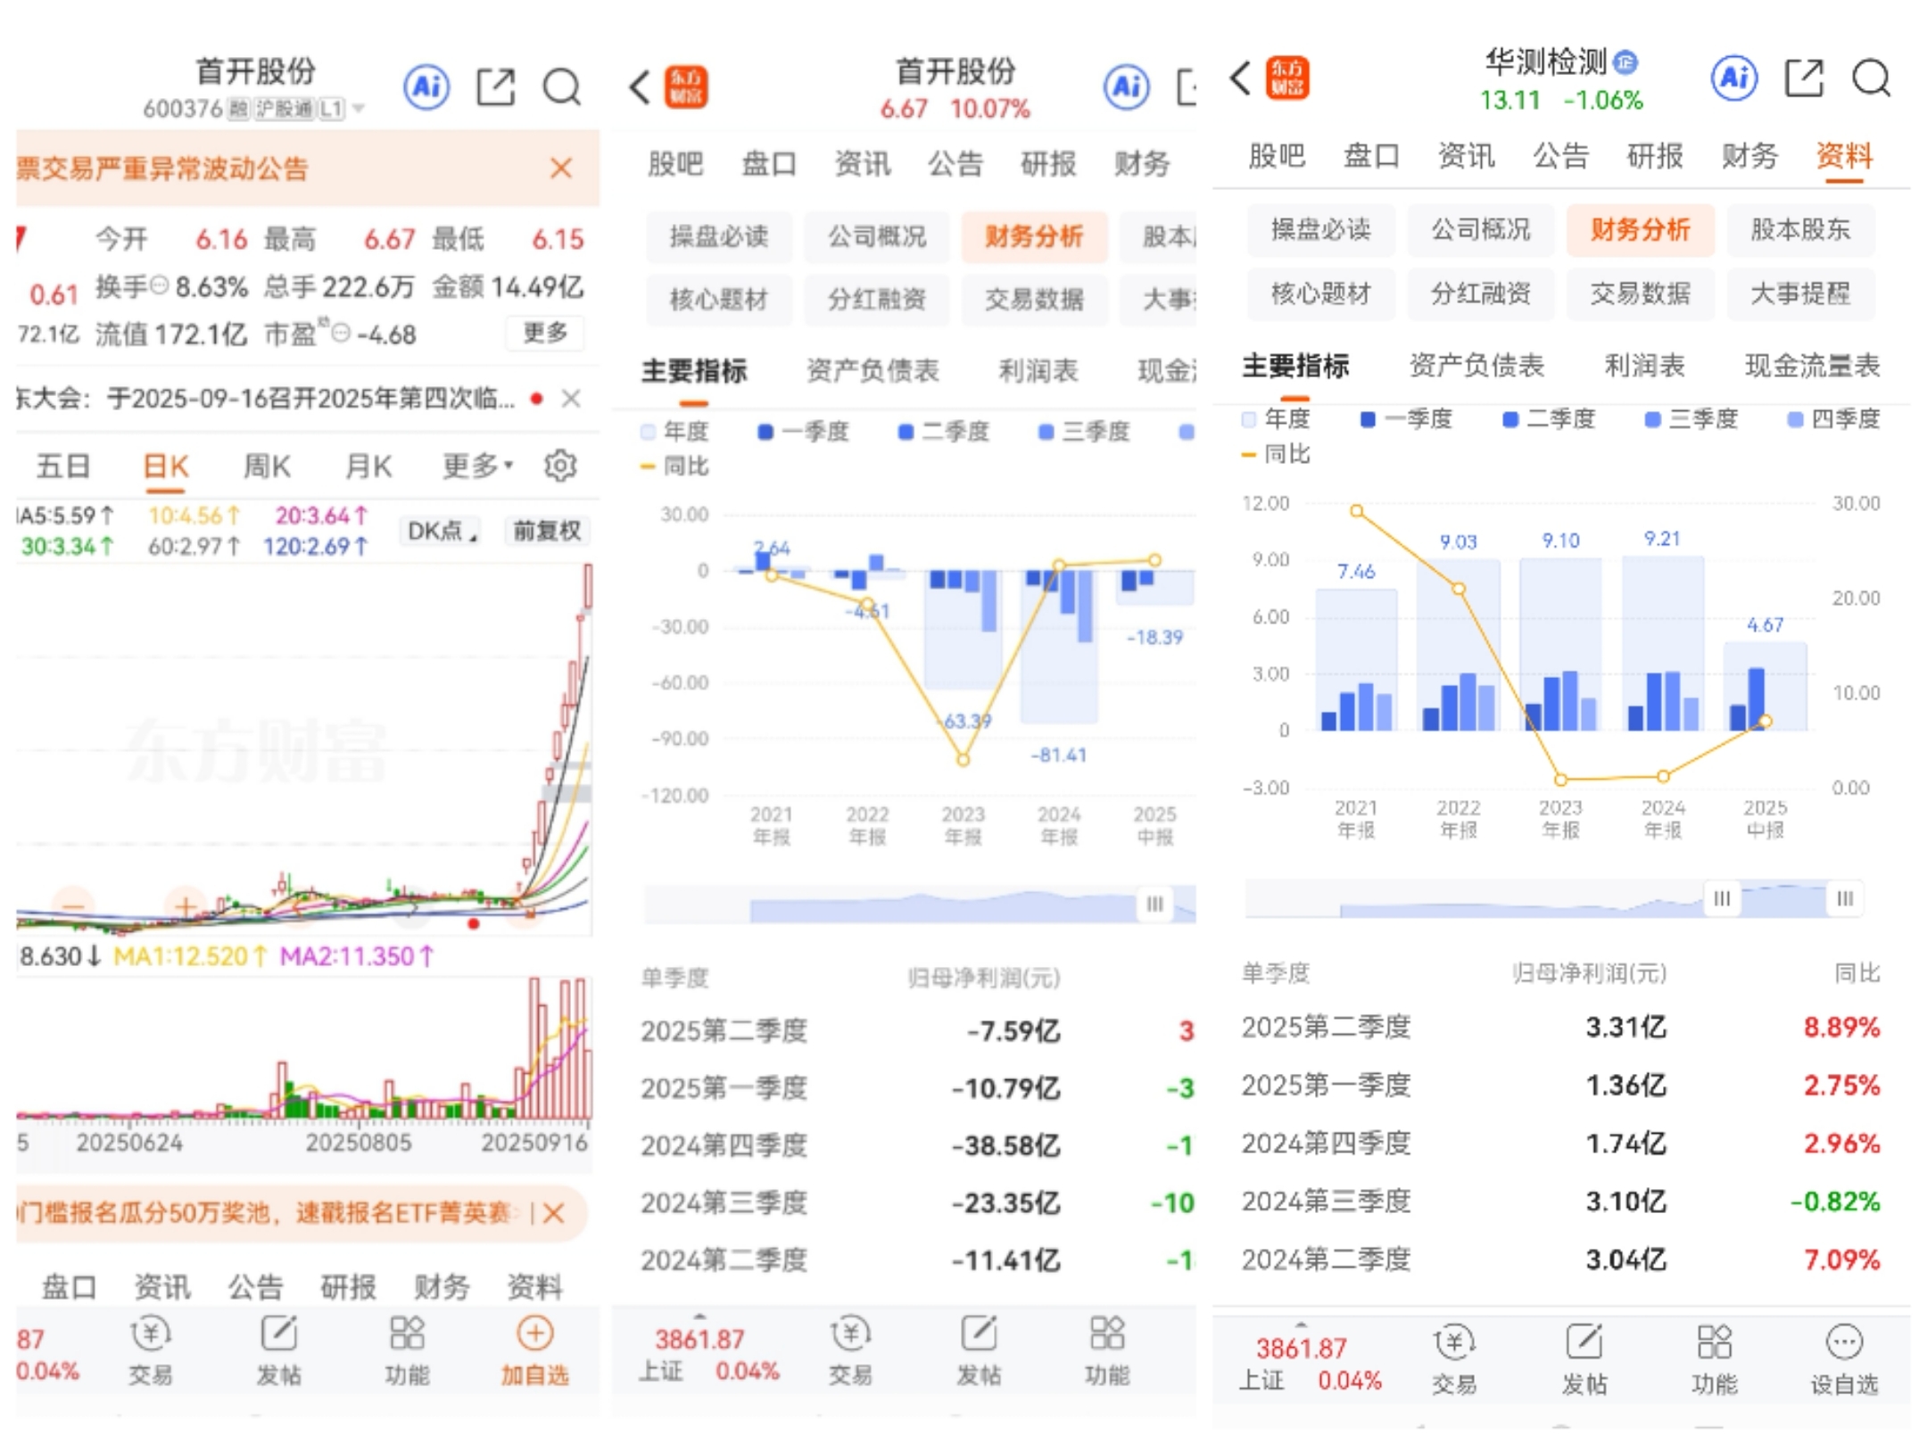Toggle 年度 legend in right chart
This screenshot has width=1927, height=1445.
(1276, 418)
